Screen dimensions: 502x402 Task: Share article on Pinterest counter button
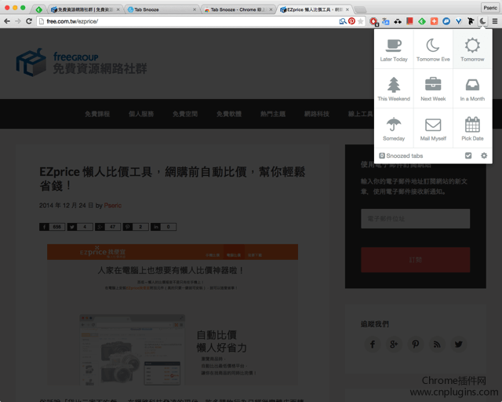[x=136, y=227]
